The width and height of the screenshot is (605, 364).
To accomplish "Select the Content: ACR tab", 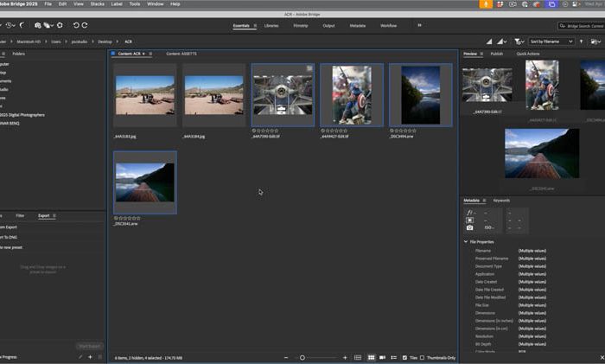I will [131, 54].
